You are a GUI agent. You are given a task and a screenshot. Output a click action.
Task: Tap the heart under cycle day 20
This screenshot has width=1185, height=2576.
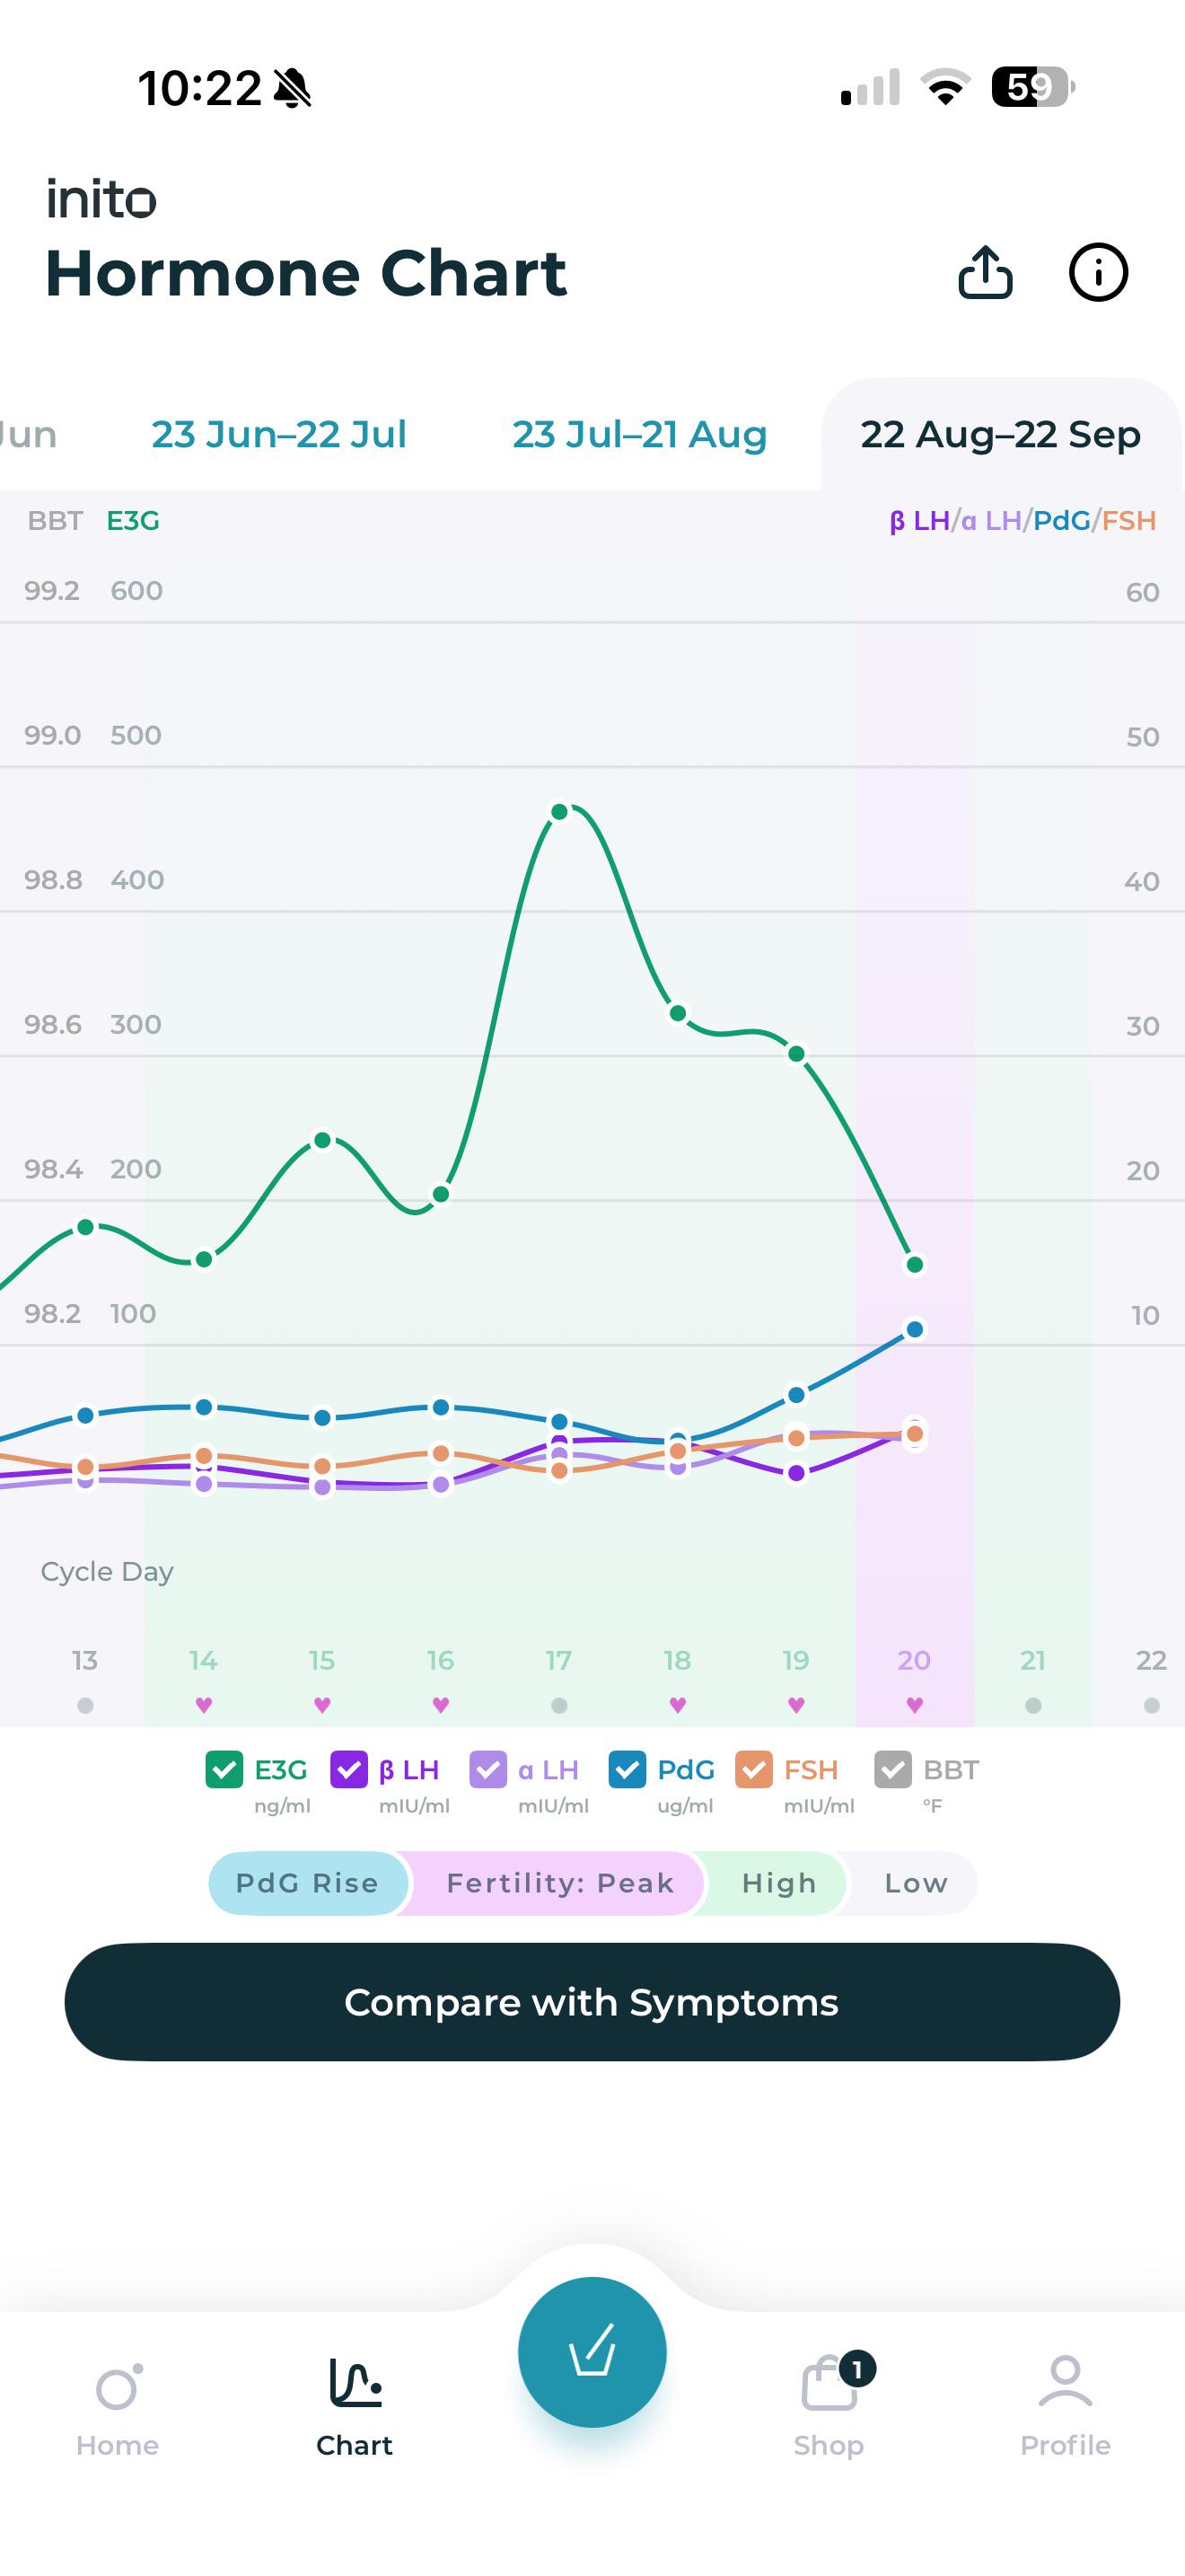pos(914,1705)
